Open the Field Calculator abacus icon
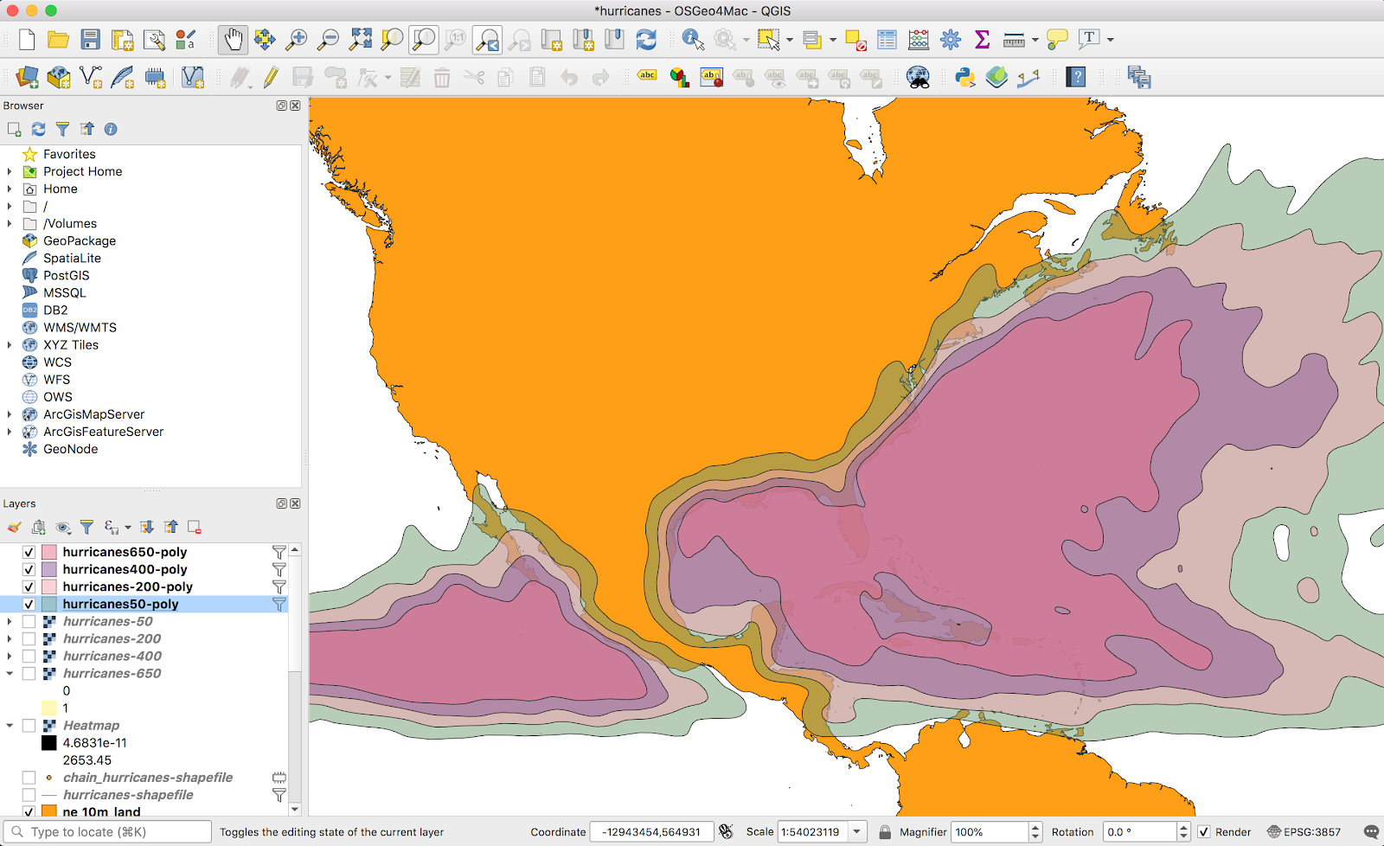Viewport: 1384px width, 846px height. click(x=919, y=40)
